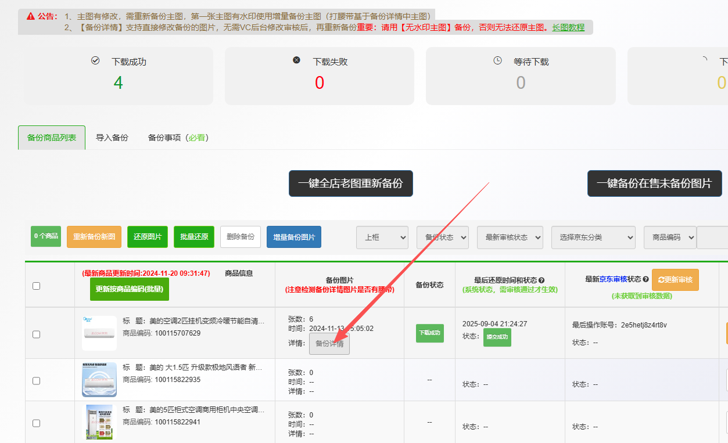The width and height of the screenshot is (728, 443).
Task: Click the help icon after 最后还原时间和状态
Action: click(541, 280)
